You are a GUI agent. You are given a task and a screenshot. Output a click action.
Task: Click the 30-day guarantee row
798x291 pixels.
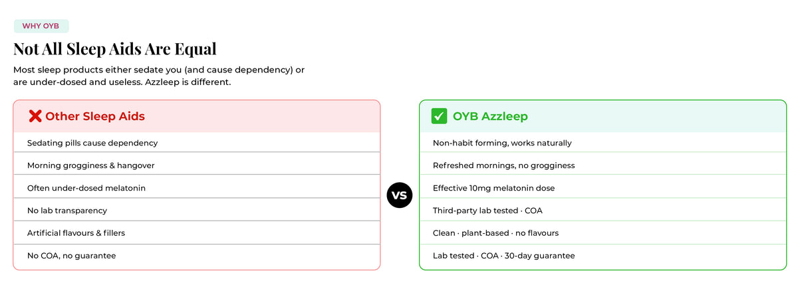coord(602,256)
